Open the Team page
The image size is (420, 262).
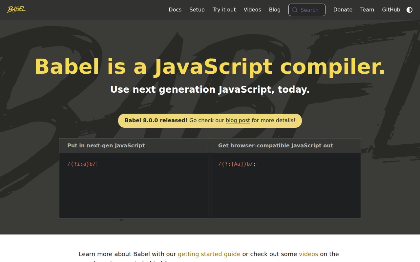367,10
